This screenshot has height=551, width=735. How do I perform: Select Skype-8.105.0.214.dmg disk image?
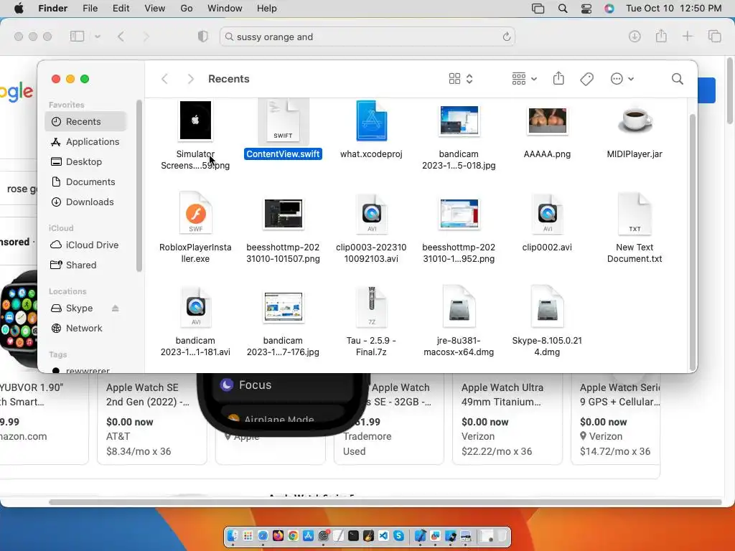pyautogui.click(x=547, y=307)
